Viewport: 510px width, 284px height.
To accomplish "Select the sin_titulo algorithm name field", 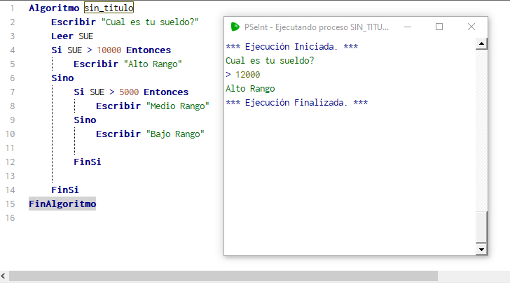I will (109, 8).
